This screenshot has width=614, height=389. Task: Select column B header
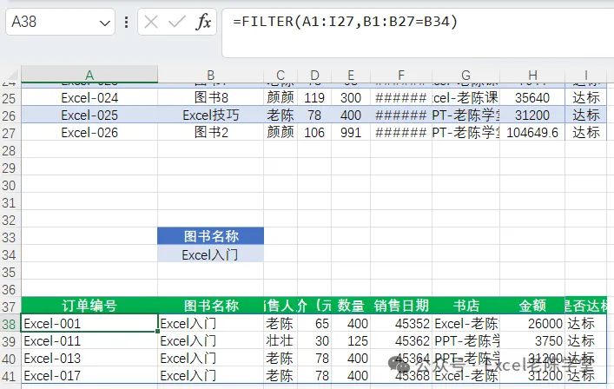click(211, 75)
